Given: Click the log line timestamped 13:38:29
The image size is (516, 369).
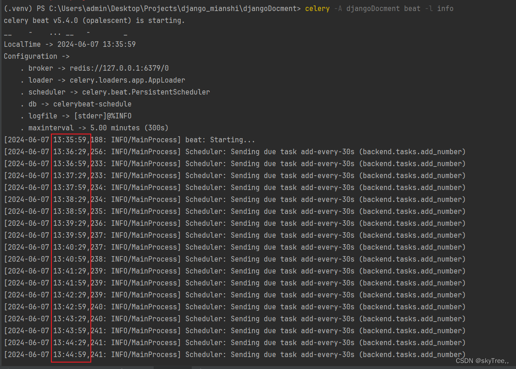Looking at the screenshot, I should pyautogui.click(x=235, y=200).
